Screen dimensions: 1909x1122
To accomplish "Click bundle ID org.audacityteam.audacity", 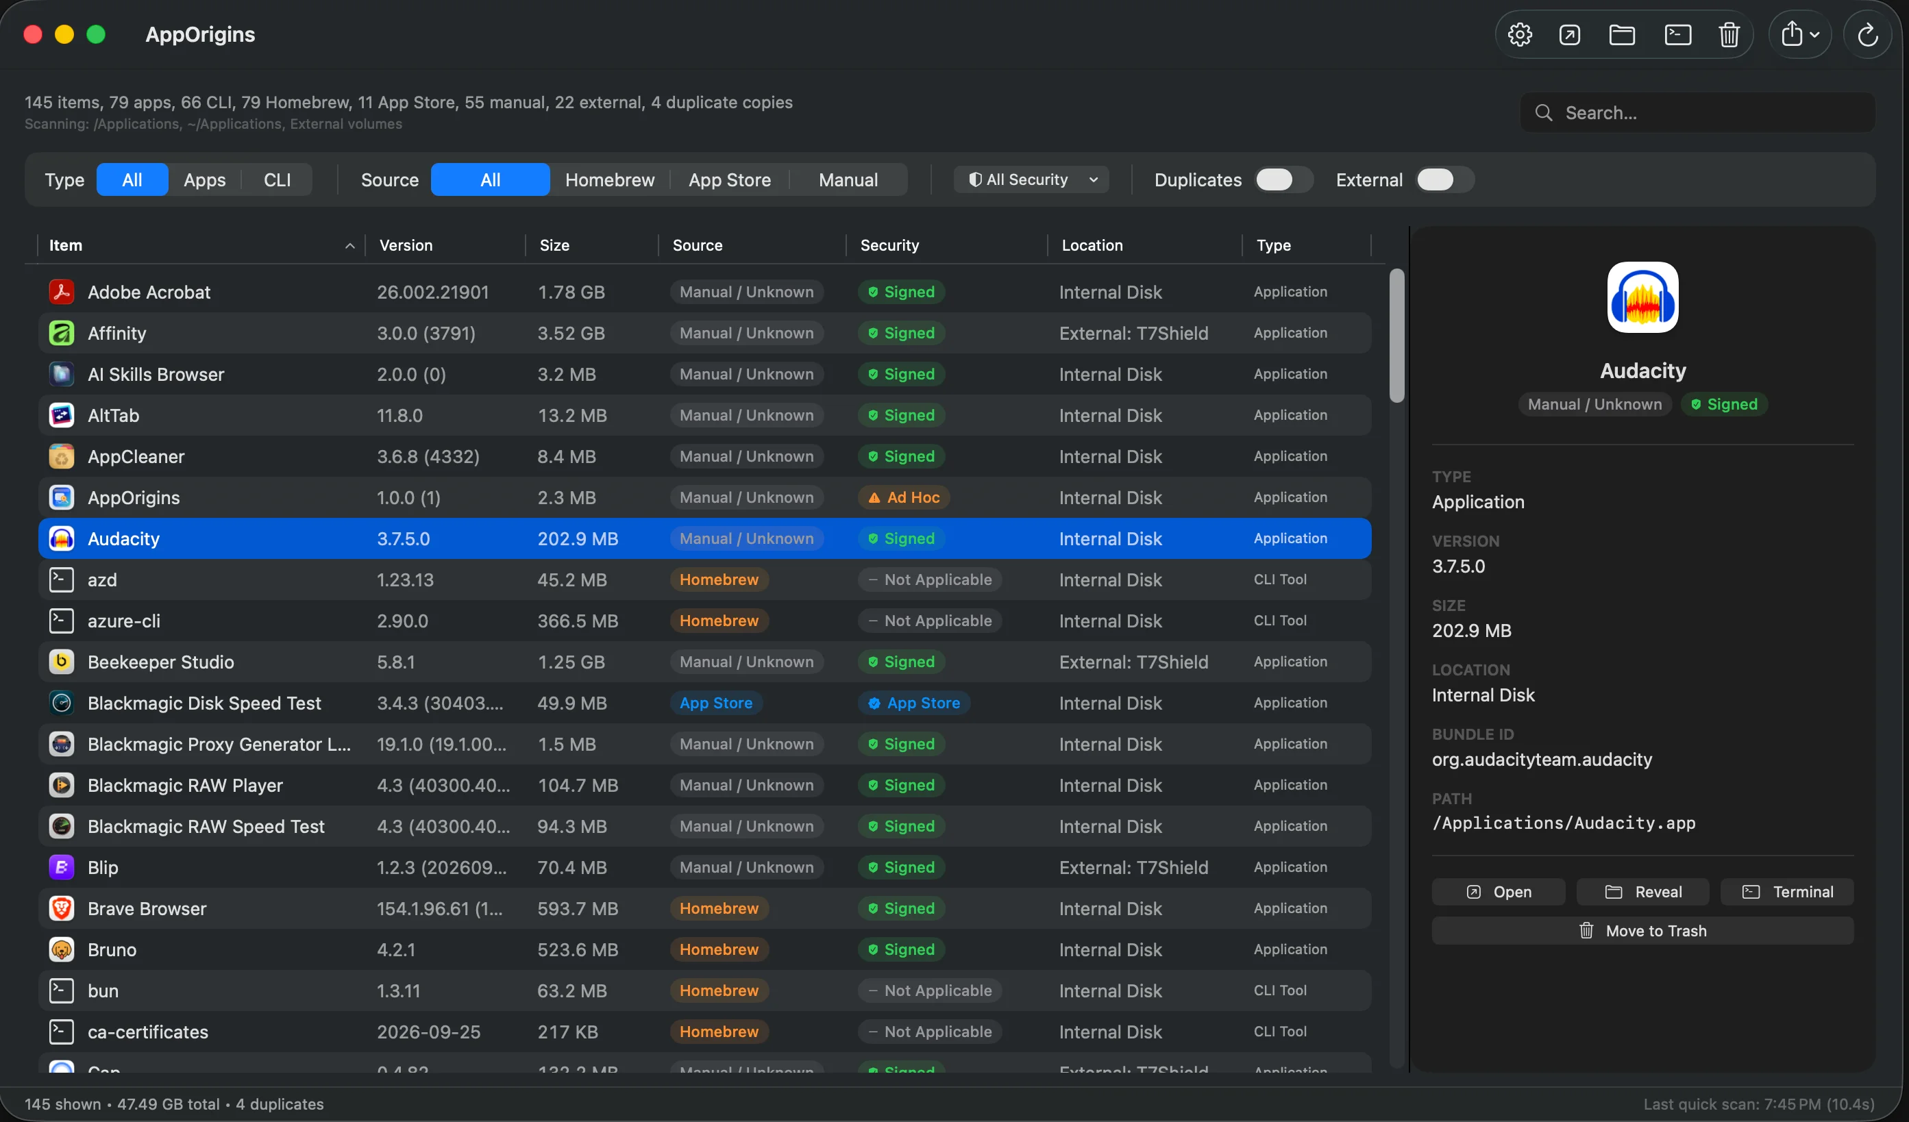I will pos(1542,760).
